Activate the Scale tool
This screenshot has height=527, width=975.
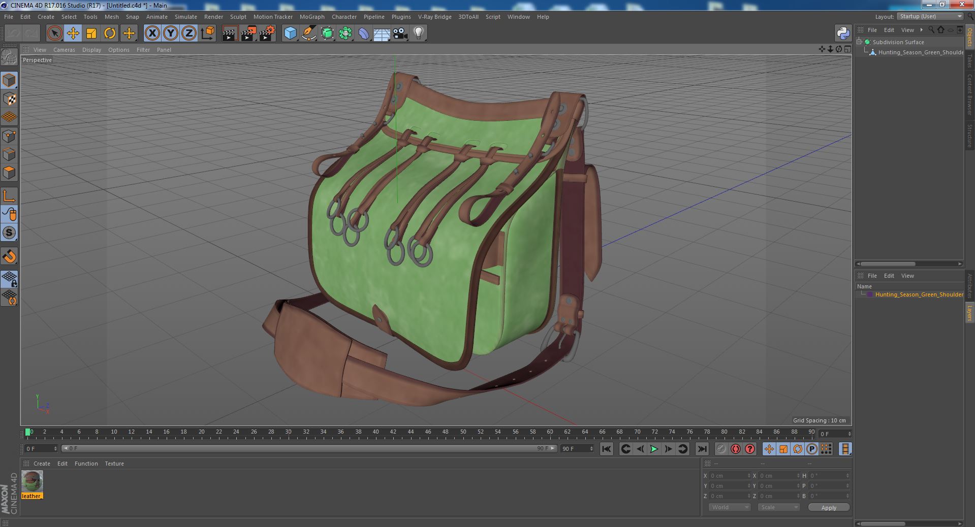coord(91,34)
